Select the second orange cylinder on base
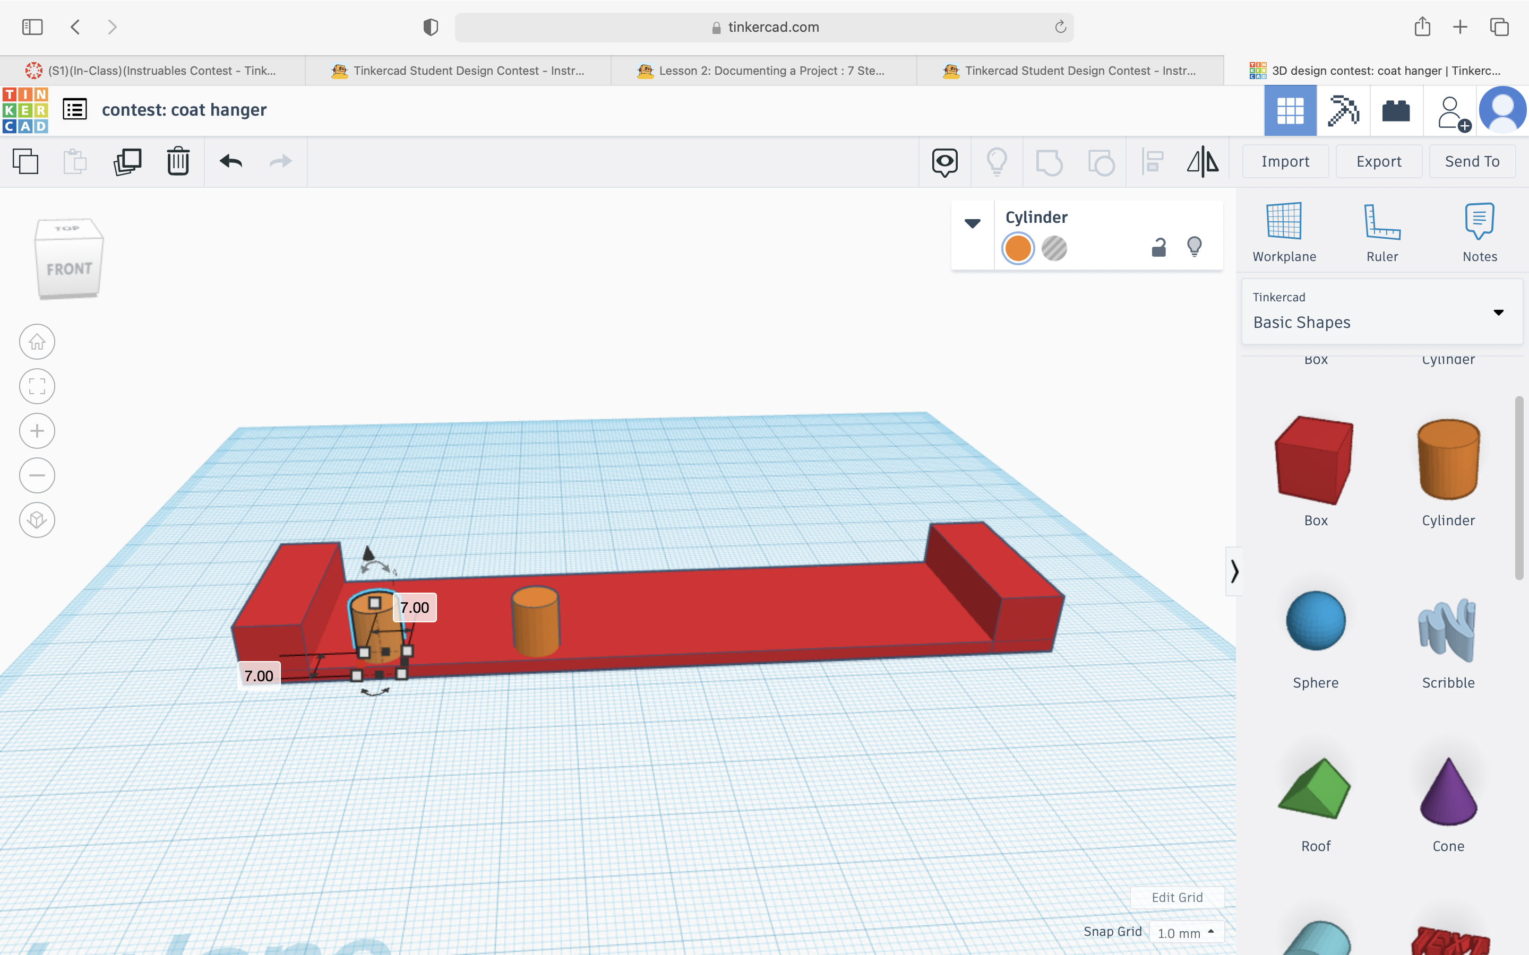This screenshot has height=955, width=1529. pyautogui.click(x=535, y=622)
